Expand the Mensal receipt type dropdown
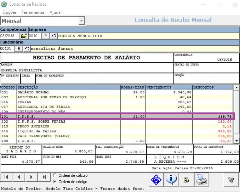240x192 pixels. coord(81,21)
